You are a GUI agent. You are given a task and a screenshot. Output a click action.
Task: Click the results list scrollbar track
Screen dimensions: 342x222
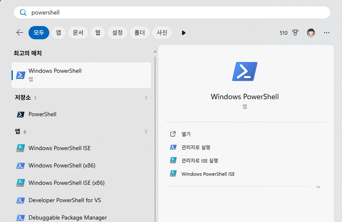(x=155, y=139)
